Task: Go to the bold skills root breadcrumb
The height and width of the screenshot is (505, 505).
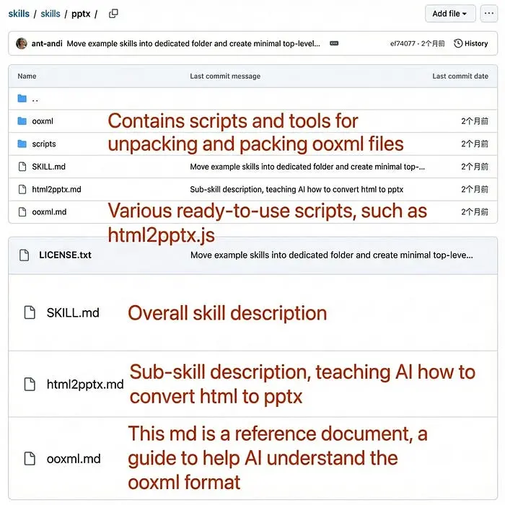Action: [19, 14]
